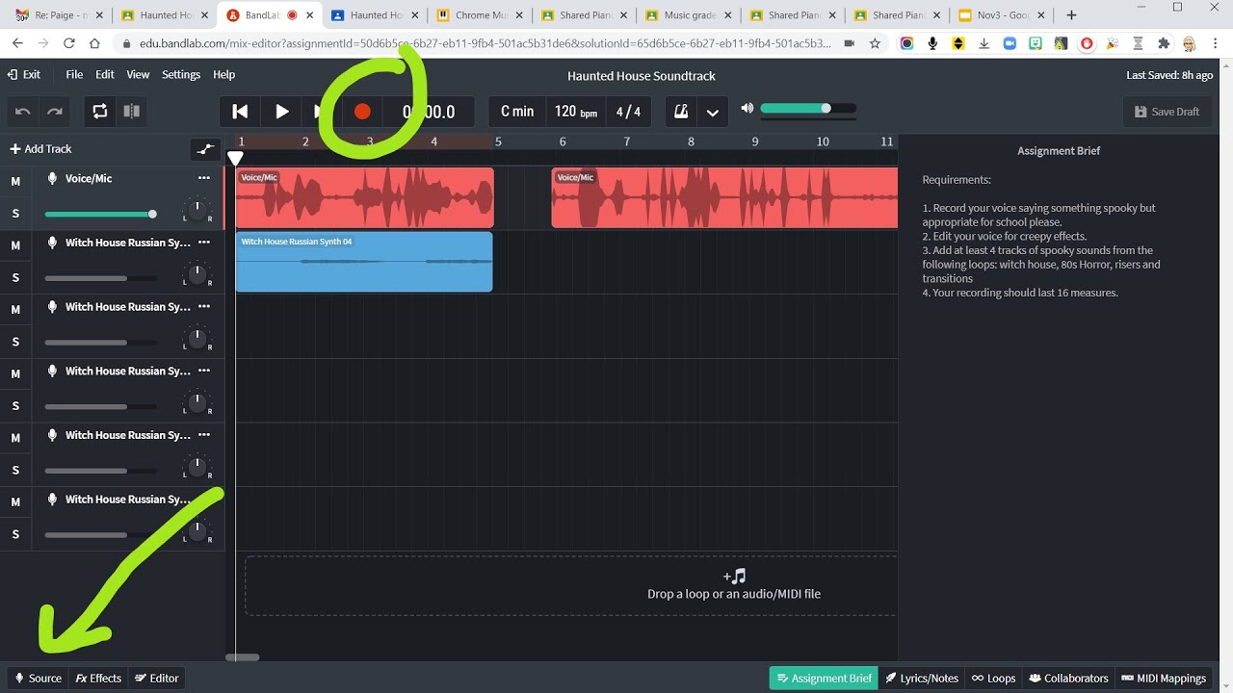Open the Lyrics/Notes panel
This screenshot has height=693, width=1233.
coord(922,679)
